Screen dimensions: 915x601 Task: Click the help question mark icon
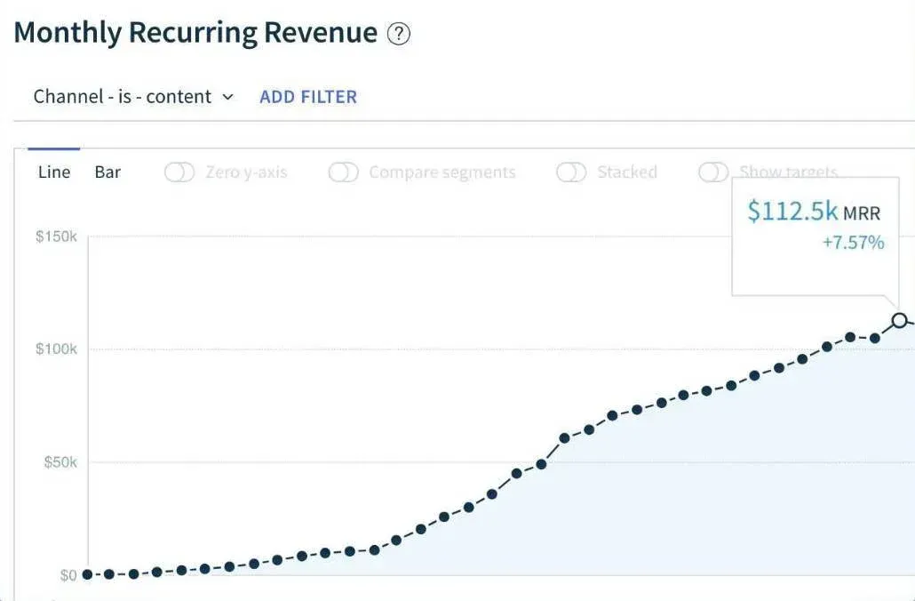[399, 35]
